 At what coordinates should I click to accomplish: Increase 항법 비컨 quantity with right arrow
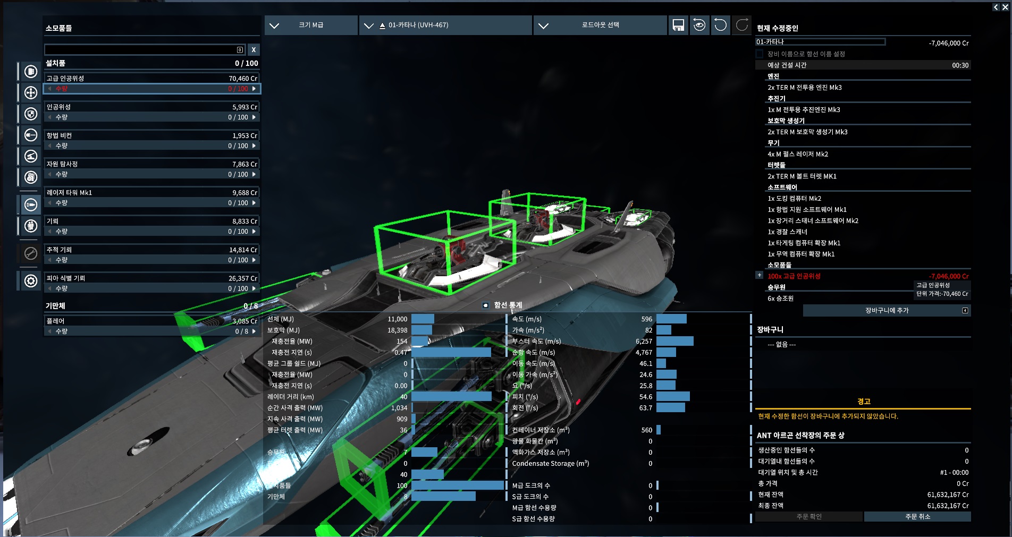(254, 146)
